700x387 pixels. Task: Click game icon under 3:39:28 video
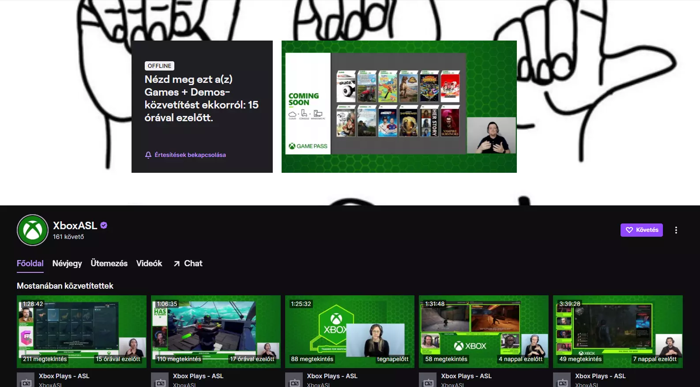562,380
